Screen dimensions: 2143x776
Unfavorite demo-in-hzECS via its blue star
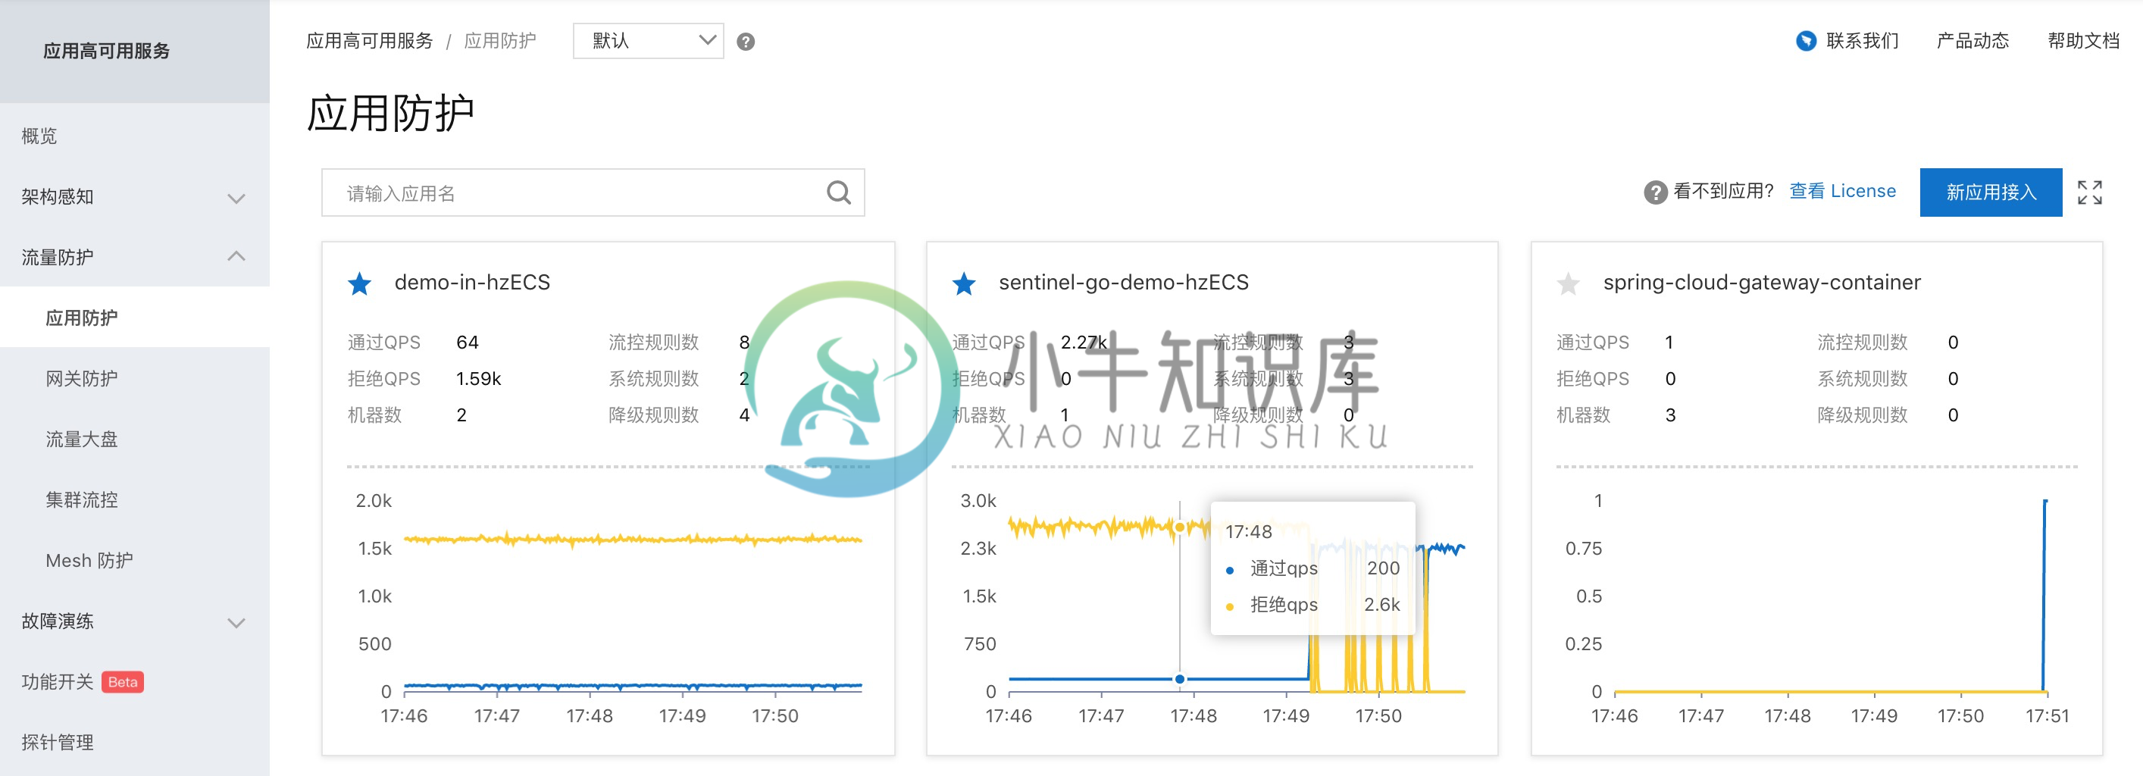[359, 283]
